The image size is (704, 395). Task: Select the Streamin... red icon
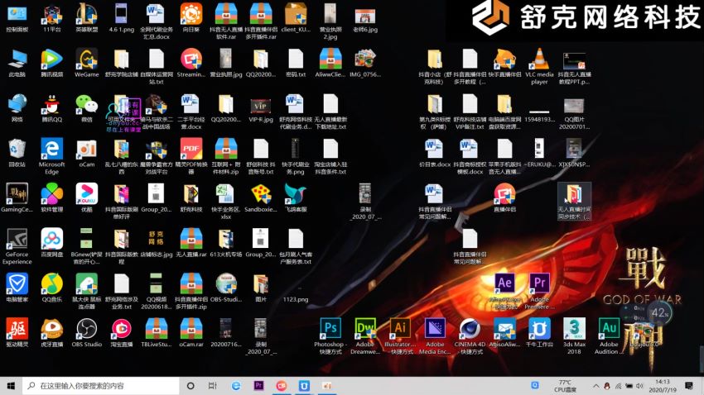[x=191, y=59]
